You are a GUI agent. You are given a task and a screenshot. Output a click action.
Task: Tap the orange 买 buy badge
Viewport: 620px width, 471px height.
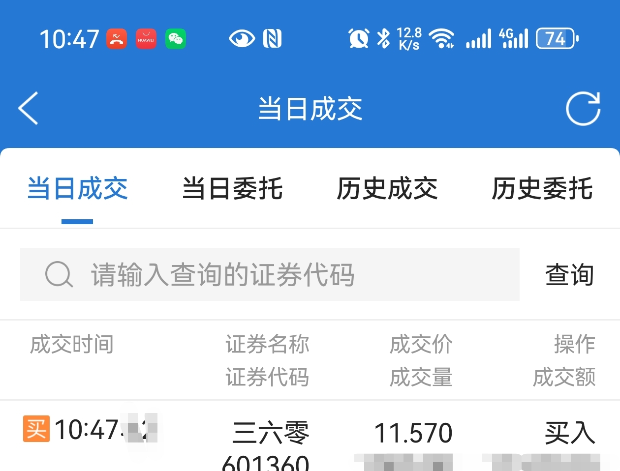click(36, 429)
